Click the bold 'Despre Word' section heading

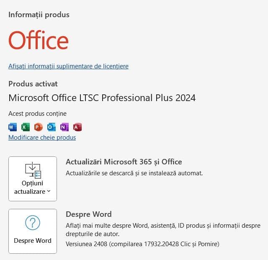89,214
